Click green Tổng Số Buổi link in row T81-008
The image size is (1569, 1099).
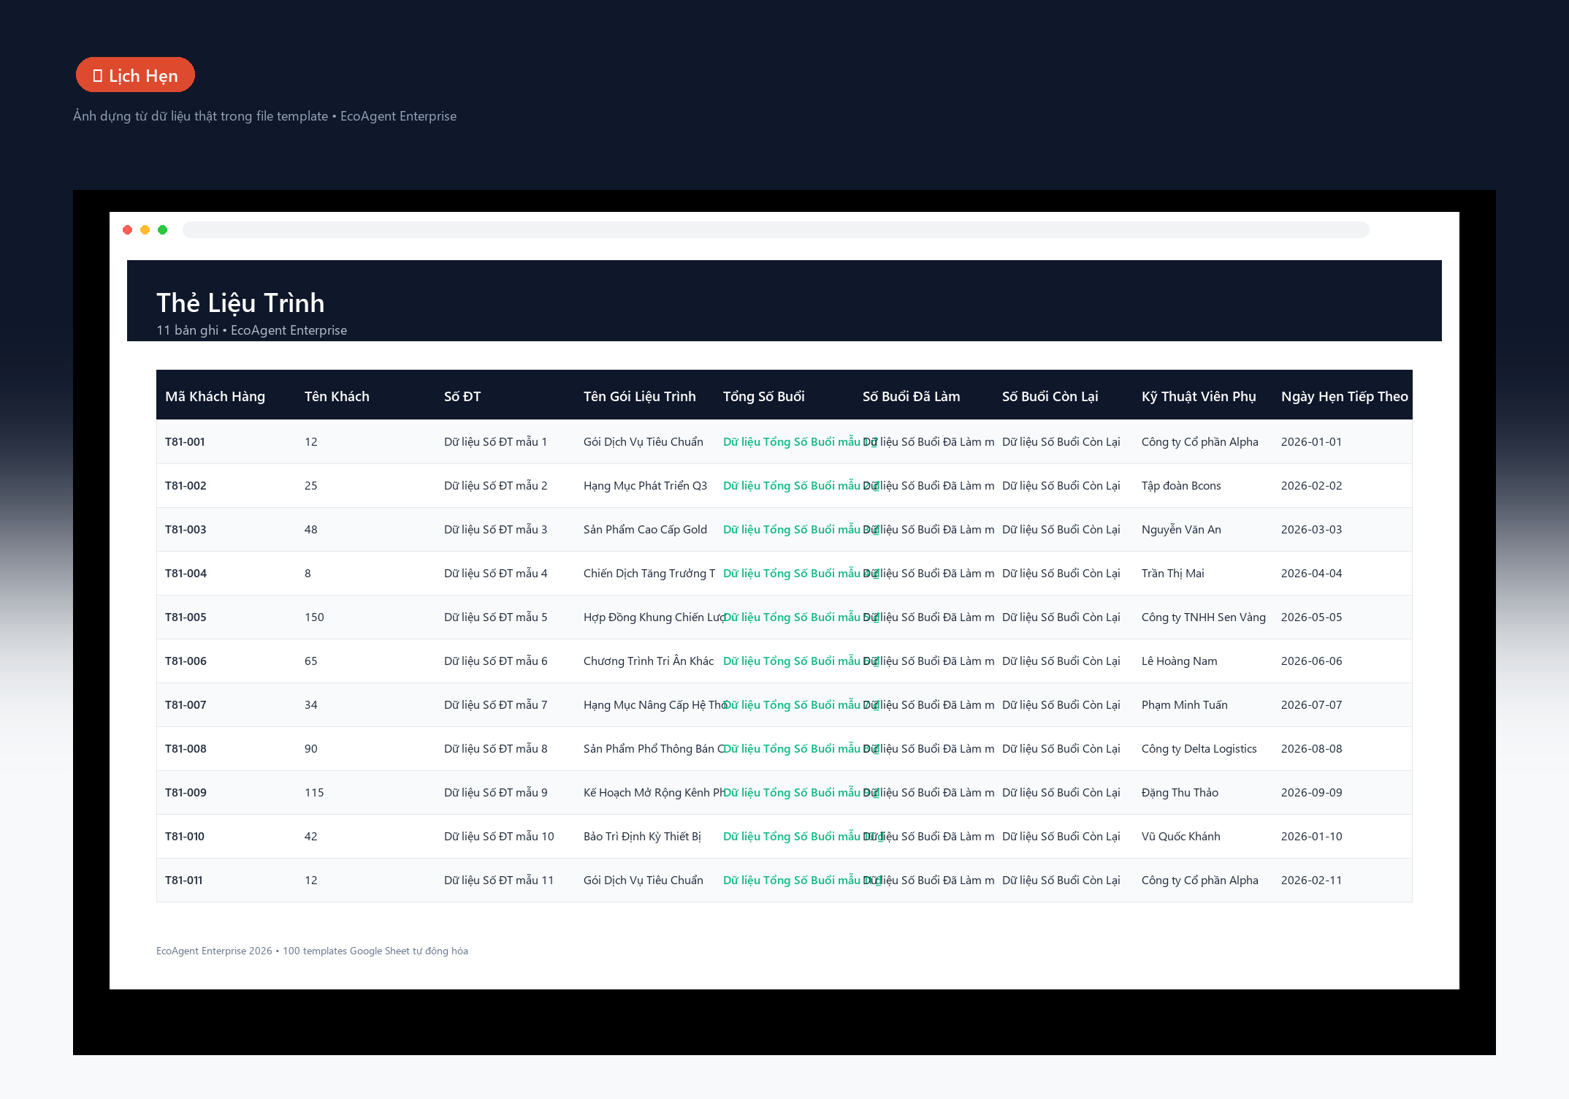pos(792,748)
